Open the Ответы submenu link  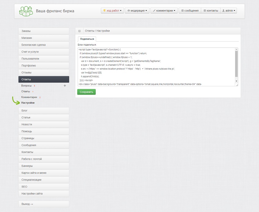pos(26,91)
